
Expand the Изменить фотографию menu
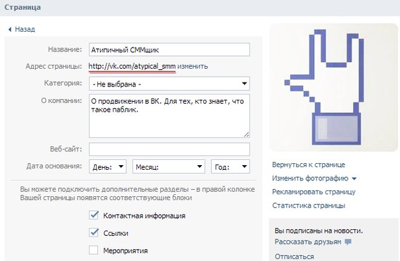(x=314, y=178)
